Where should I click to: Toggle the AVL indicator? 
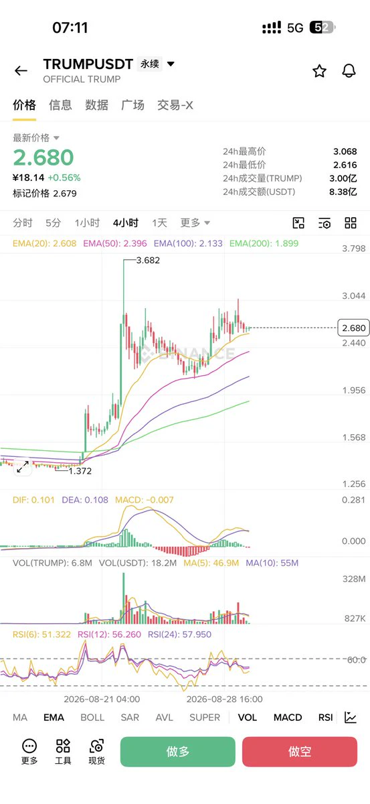coord(164,718)
